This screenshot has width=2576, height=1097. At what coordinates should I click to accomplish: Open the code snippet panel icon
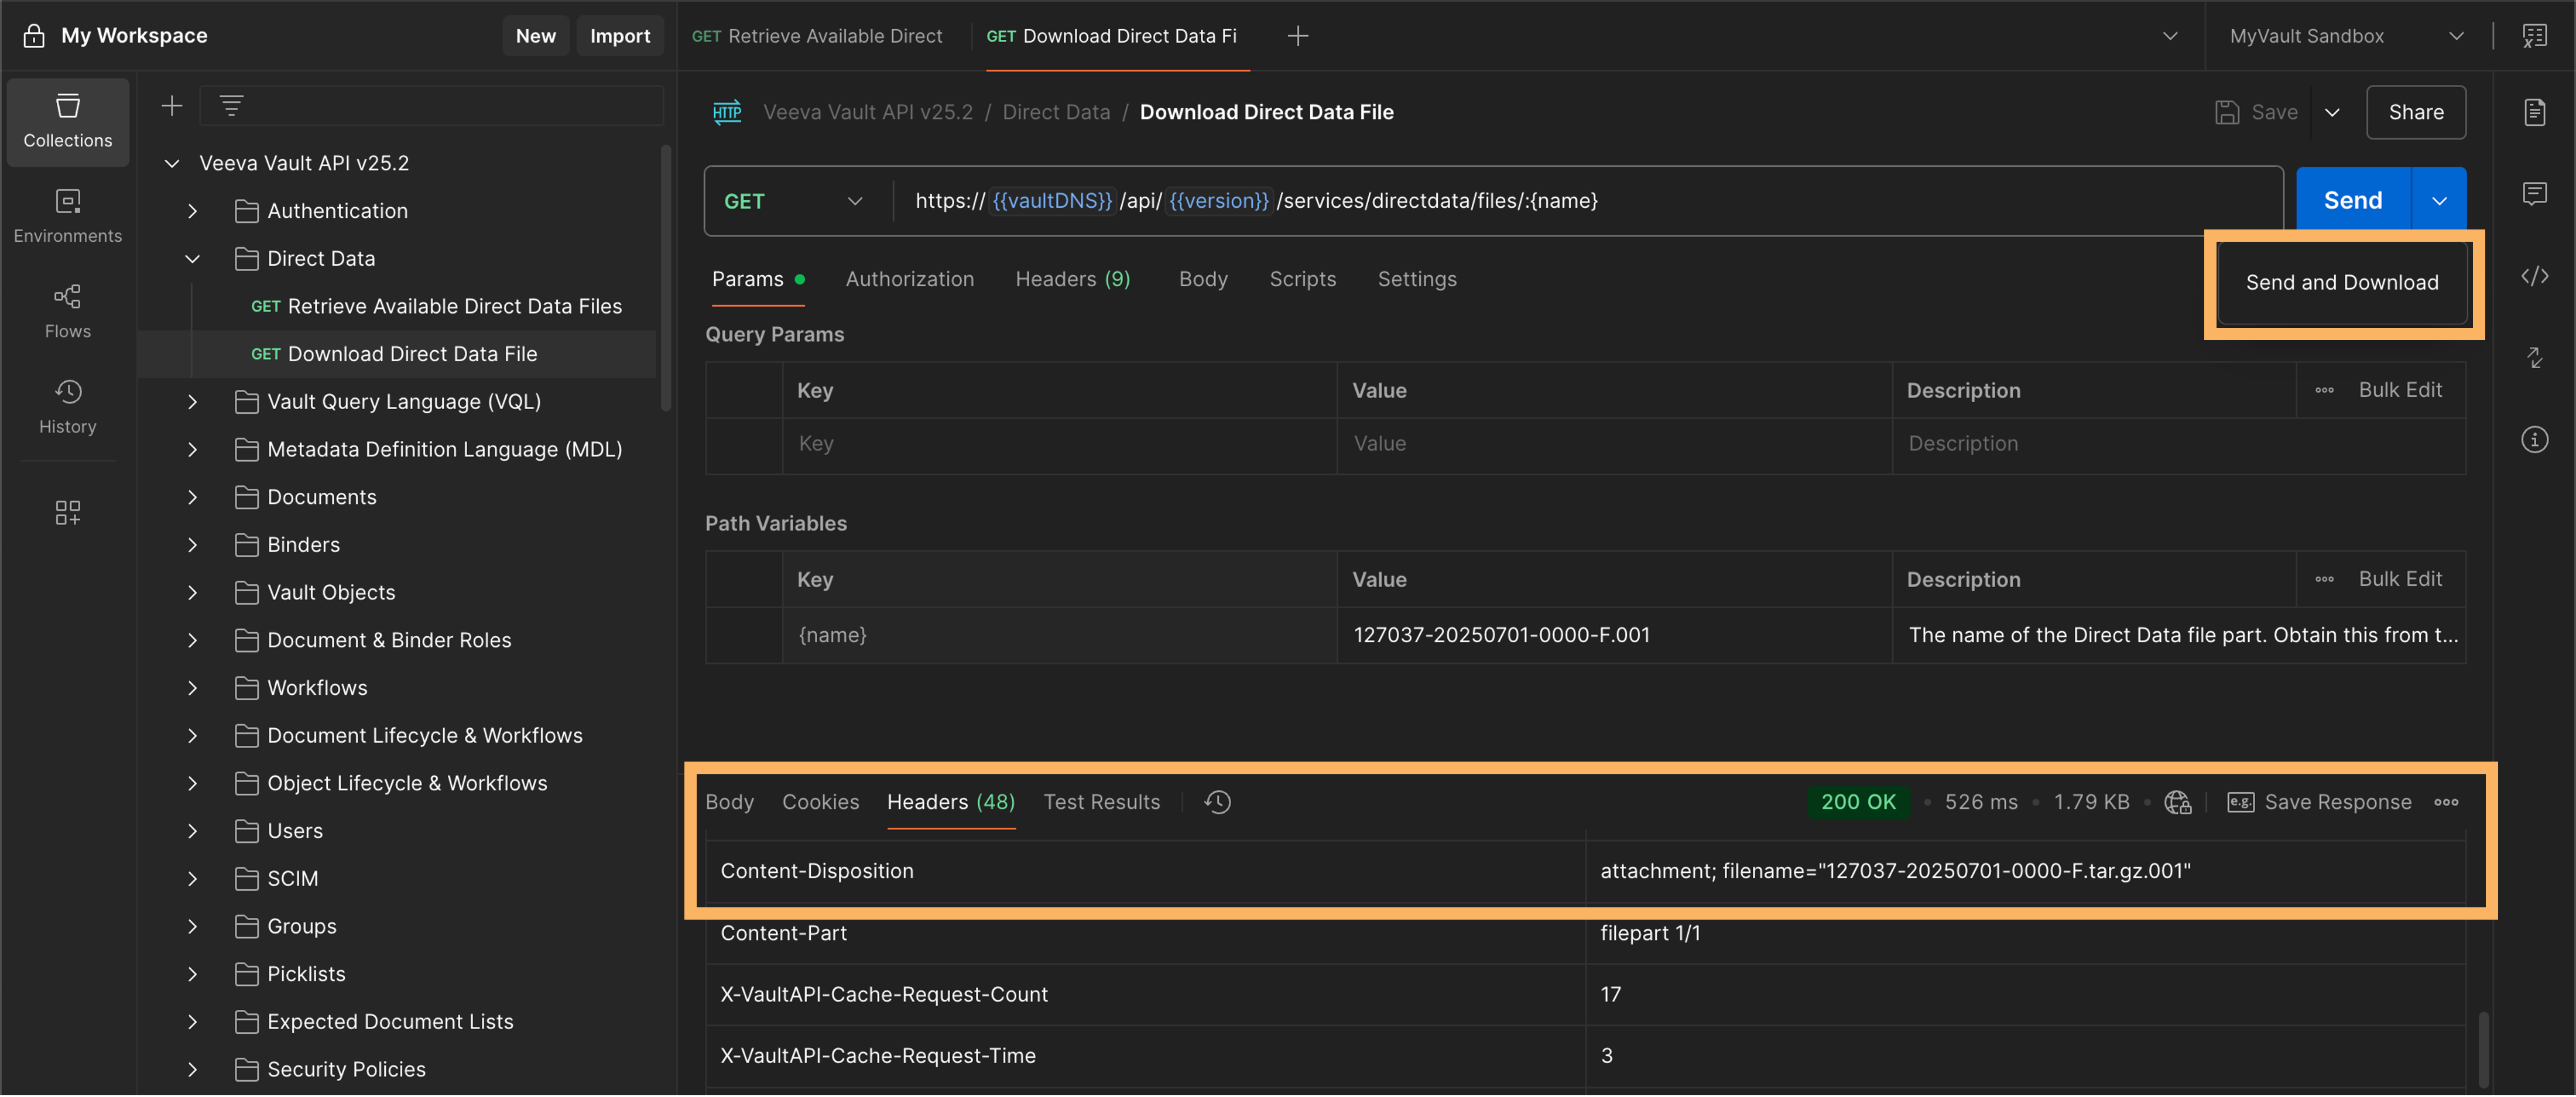(2534, 276)
